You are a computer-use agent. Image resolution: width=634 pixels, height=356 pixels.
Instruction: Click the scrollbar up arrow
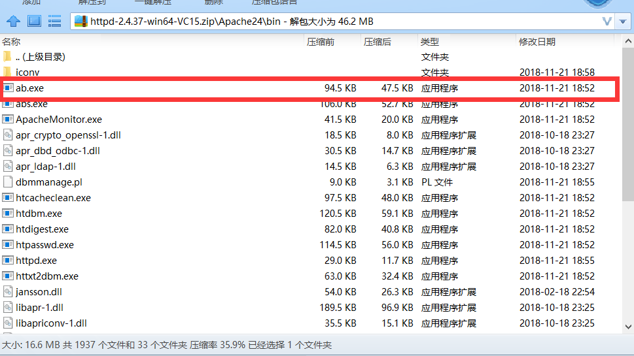pos(628,41)
